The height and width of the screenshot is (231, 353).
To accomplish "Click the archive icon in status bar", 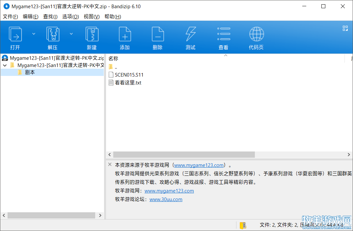I will click(x=243, y=225).
